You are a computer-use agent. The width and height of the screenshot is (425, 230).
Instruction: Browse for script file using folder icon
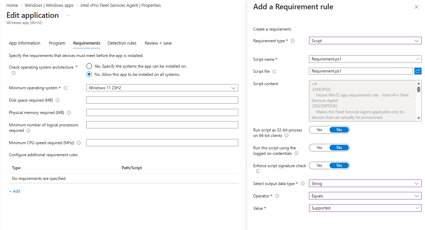[x=418, y=71]
